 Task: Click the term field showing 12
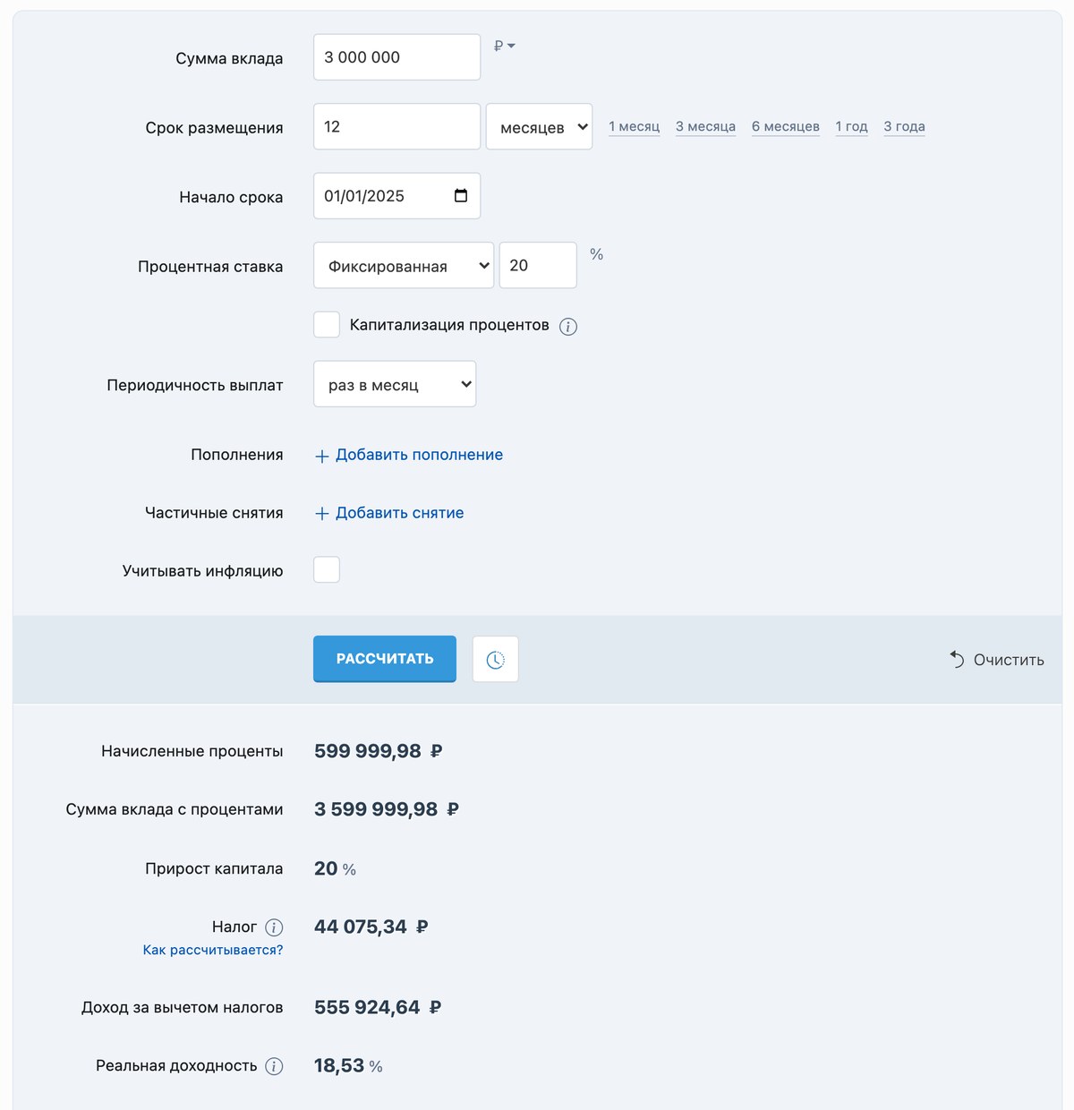coord(396,126)
